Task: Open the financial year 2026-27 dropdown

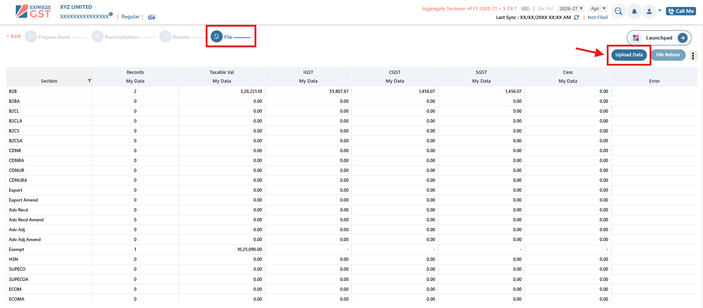Action: click(571, 9)
